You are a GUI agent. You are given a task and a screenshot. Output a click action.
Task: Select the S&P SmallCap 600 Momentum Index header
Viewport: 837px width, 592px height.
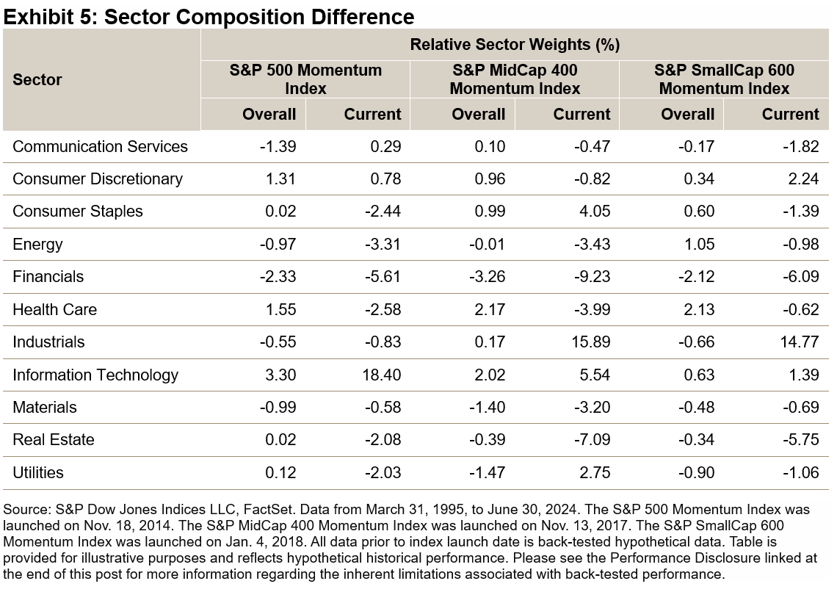[x=724, y=79]
